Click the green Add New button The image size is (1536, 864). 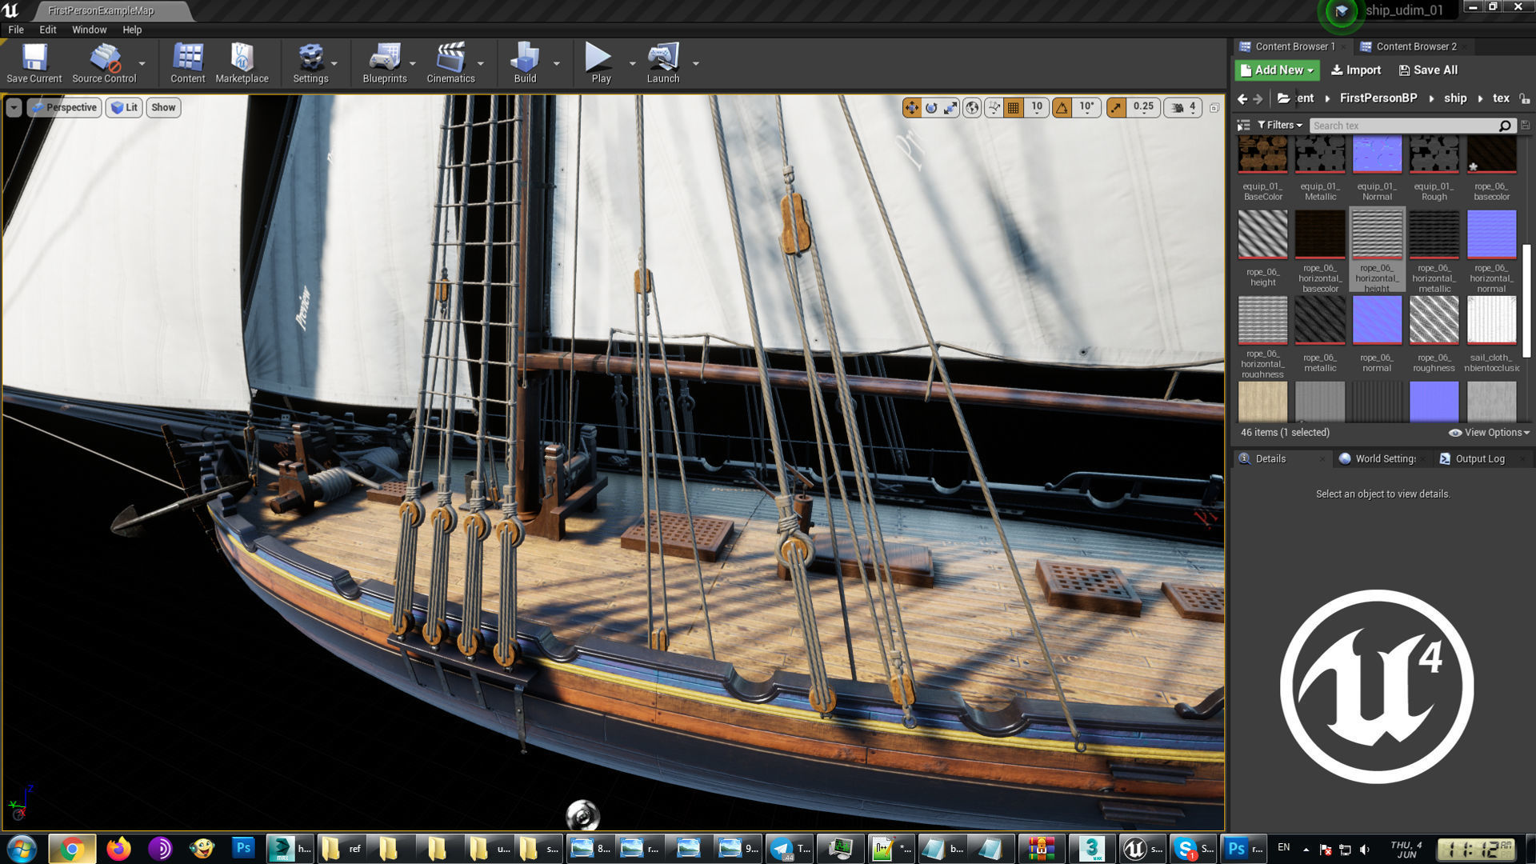click(x=1277, y=70)
